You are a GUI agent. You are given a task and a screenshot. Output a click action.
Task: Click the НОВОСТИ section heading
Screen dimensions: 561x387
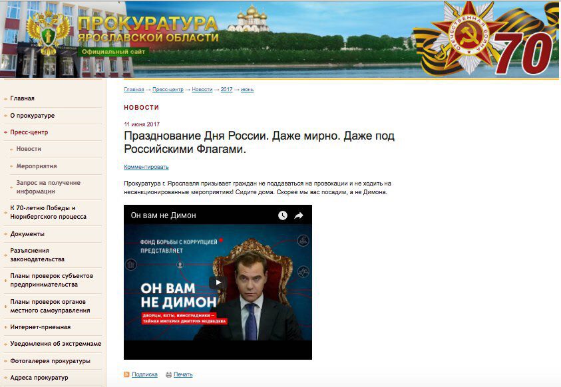(141, 107)
